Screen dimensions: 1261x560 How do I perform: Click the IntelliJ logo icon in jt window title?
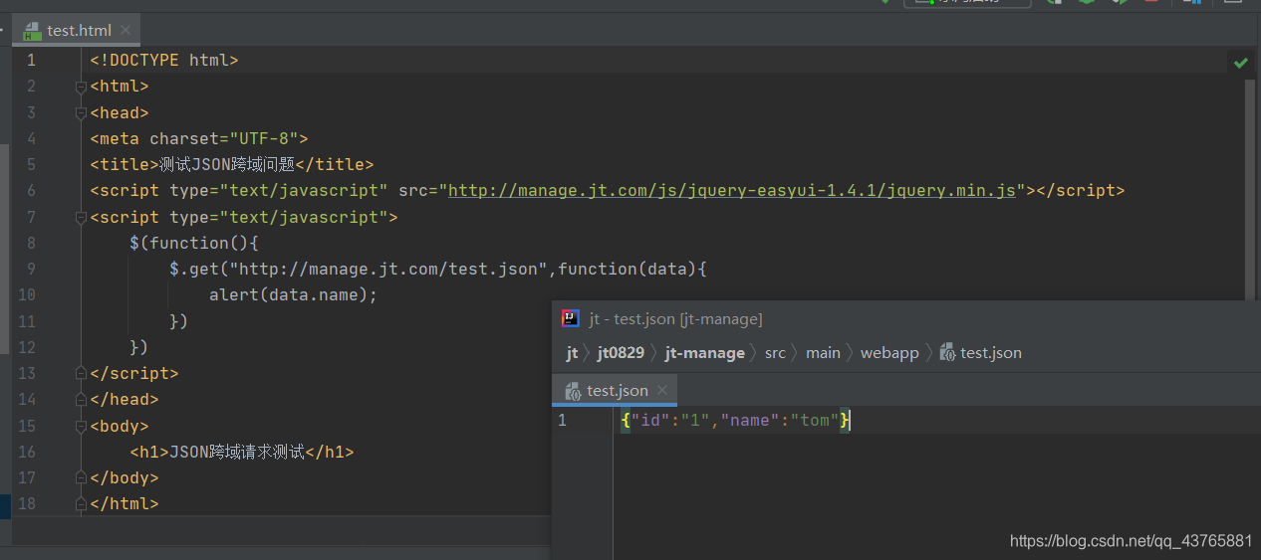571,318
